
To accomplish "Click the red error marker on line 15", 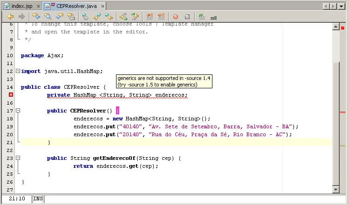I will coord(10,95).
